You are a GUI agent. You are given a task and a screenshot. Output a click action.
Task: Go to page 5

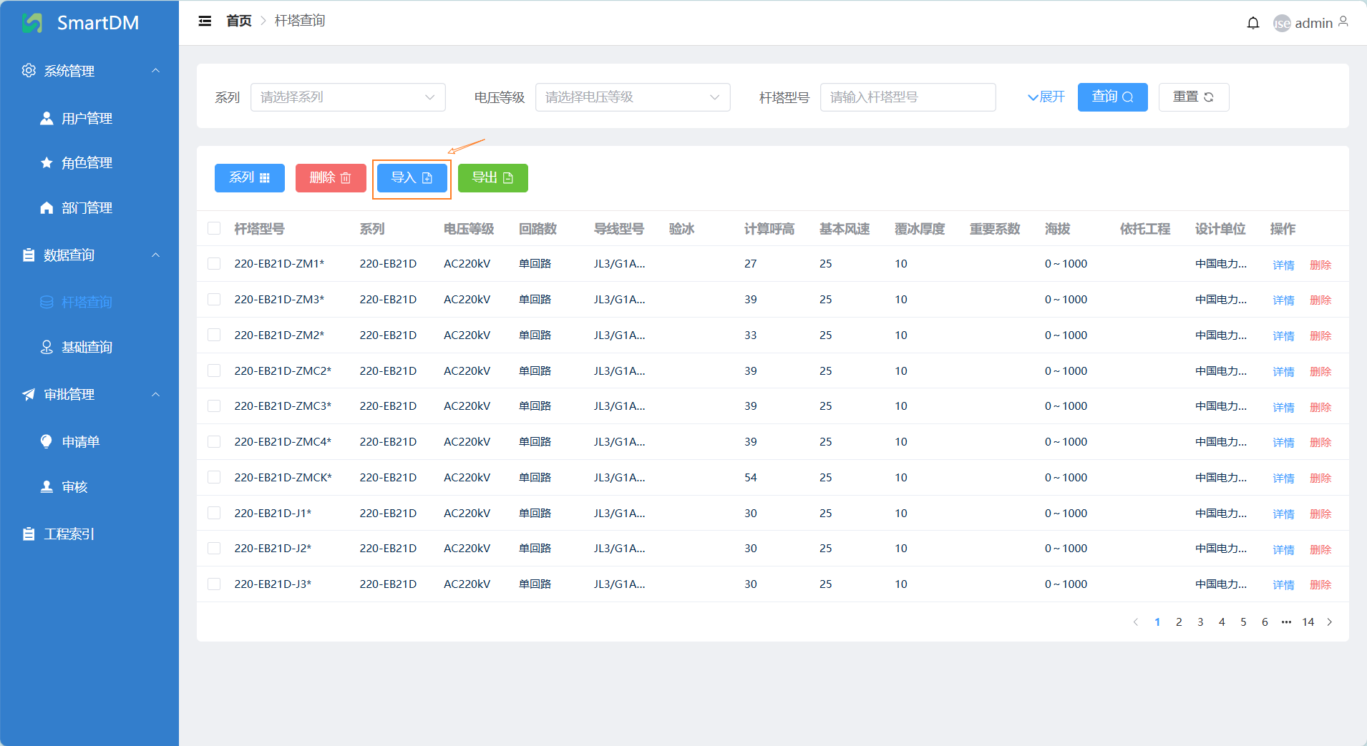click(1243, 622)
